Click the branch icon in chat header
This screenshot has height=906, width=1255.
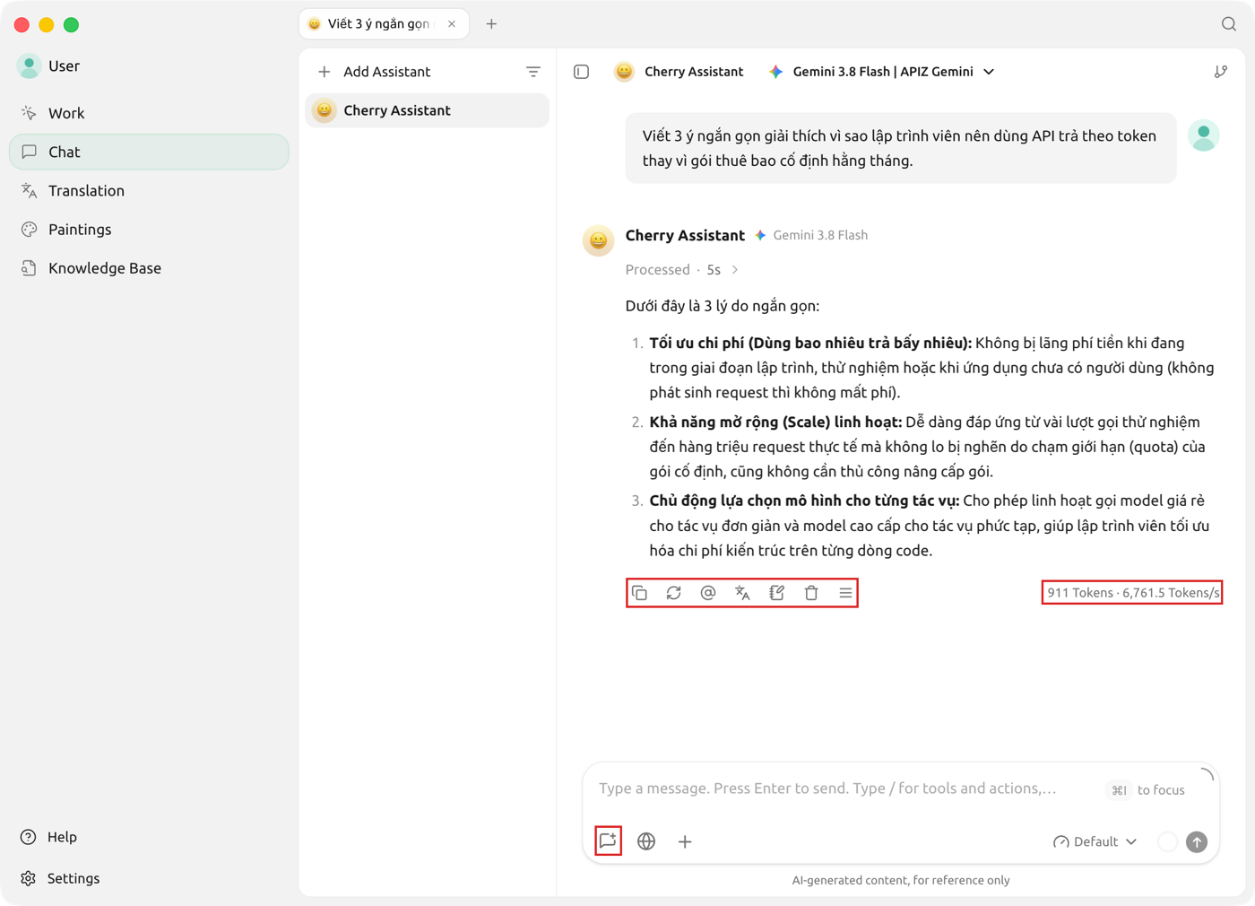[1221, 72]
